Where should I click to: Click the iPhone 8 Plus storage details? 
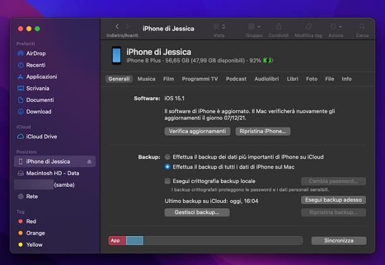[194, 60]
